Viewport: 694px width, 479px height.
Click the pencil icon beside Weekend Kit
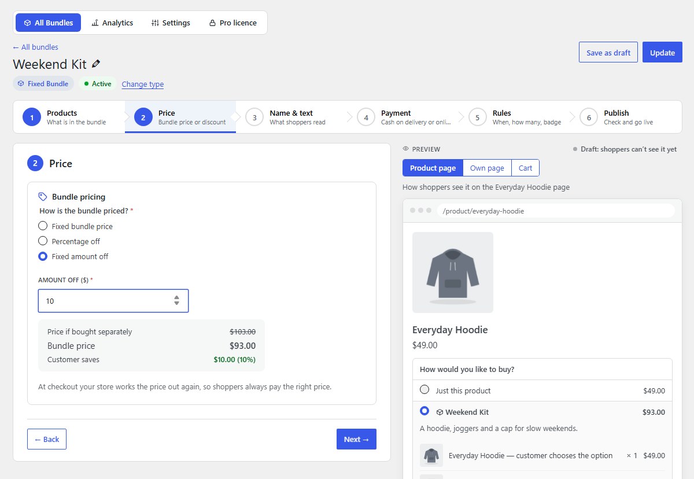click(x=96, y=64)
